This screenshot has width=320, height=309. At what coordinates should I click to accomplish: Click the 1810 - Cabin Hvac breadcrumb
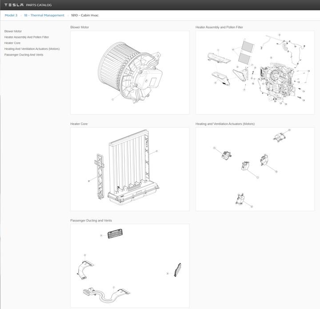pyautogui.click(x=85, y=15)
